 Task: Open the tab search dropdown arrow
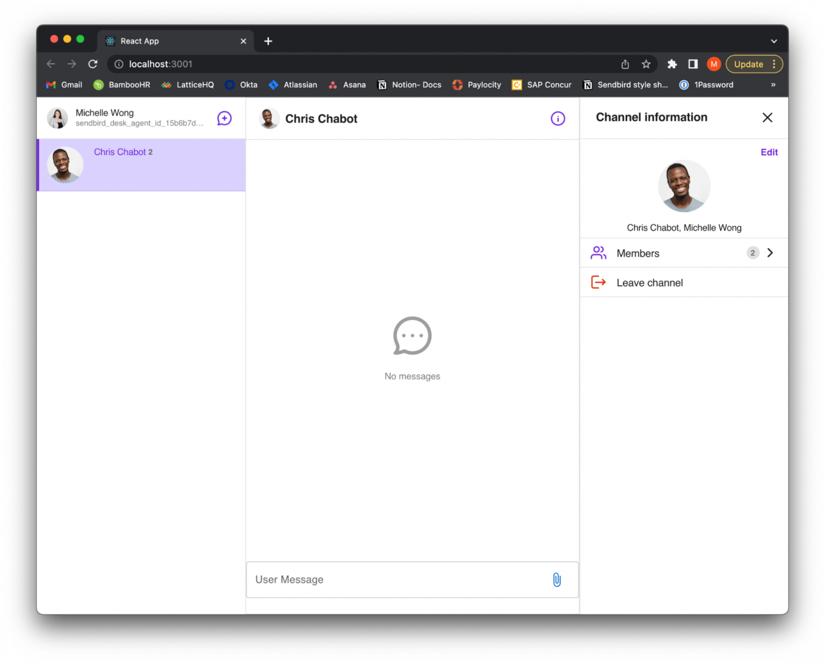click(x=773, y=41)
